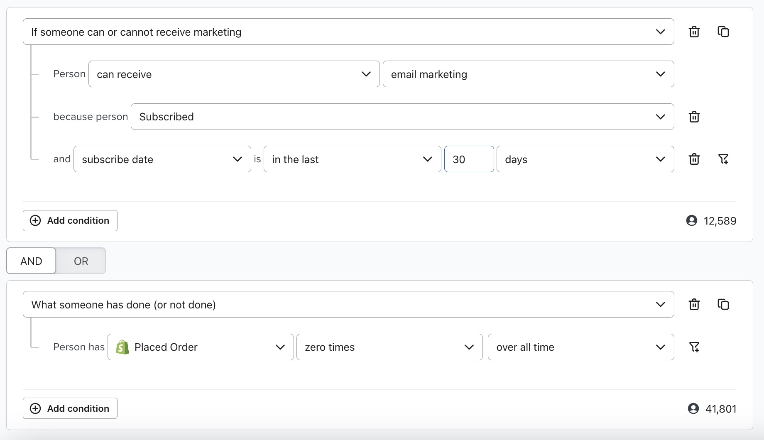Change the 'in the last' timeframe dropdown
The image size is (764, 440).
coord(352,159)
